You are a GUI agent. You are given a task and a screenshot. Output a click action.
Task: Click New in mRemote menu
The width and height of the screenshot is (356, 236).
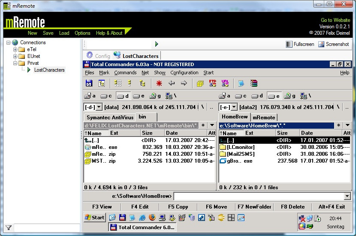(33, 33)
